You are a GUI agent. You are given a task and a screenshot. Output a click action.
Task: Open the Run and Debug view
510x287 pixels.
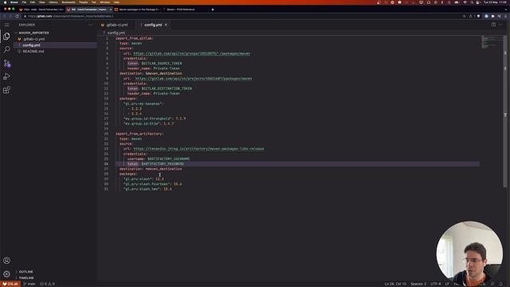[6, 77]
